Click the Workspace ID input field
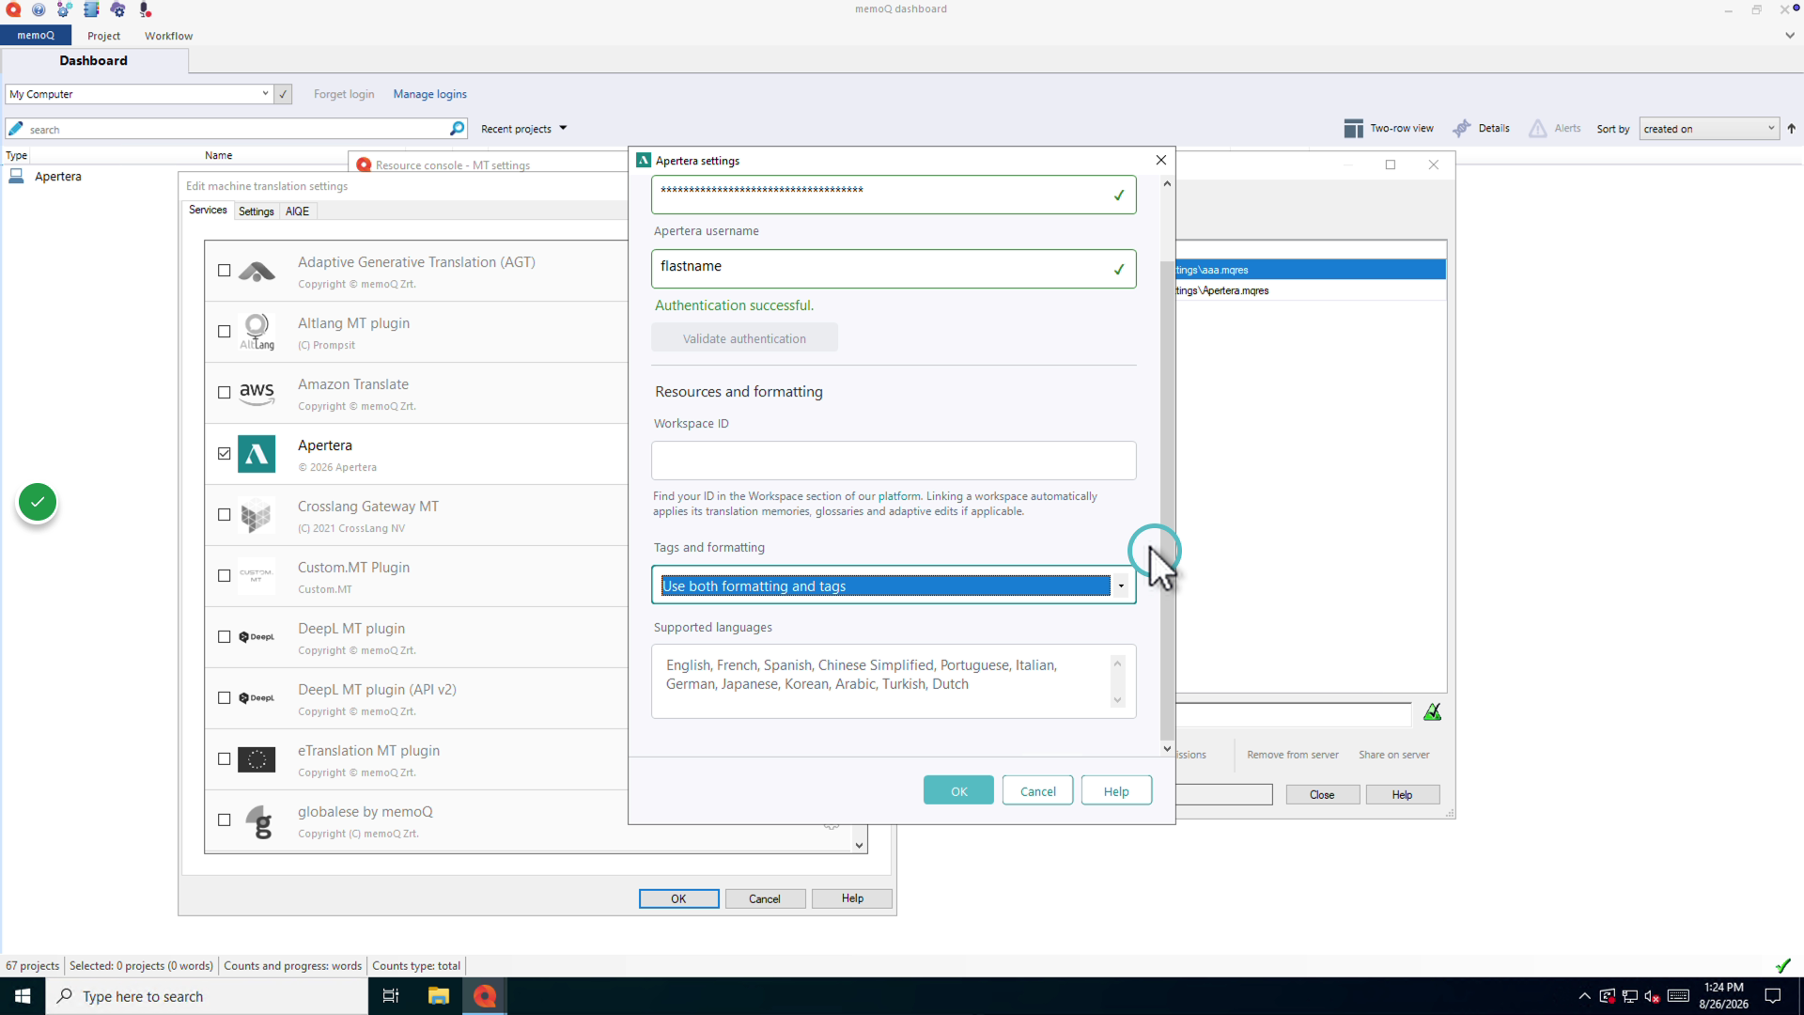The width and height of the screenshot is (1804, 1015). coord(894,461)
